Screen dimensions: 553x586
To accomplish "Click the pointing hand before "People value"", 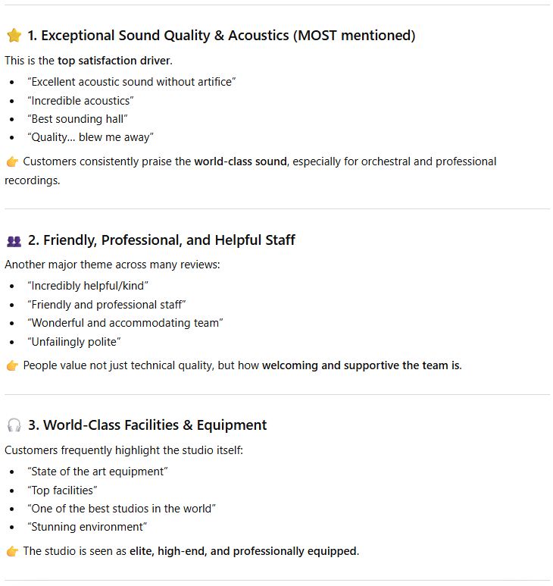I will click(x=12, y=365).
